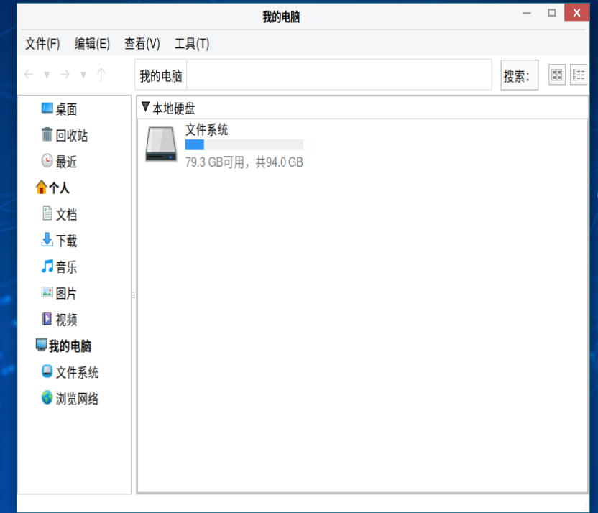Viewport: 598px width, 513px height.
Task: Go to 音乐 folder in sidebar
Action: (x=66, y=267)
